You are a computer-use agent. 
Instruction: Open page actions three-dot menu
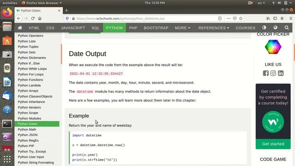229,18
